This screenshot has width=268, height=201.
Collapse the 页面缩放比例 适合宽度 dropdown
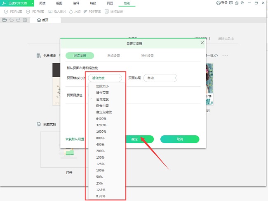click(105, 78)
